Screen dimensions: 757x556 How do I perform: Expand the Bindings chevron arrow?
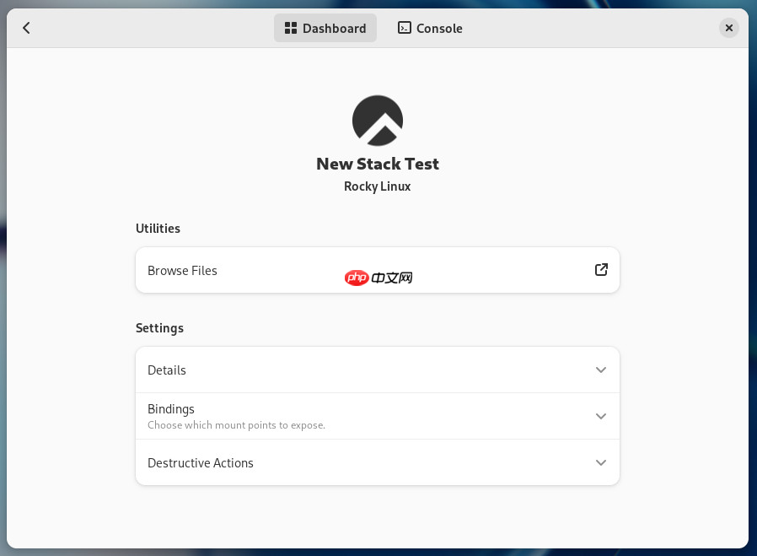(601, 416)
